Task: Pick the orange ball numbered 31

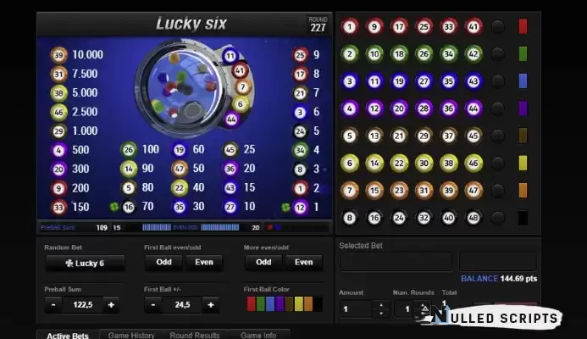Action: click(x=424, y=191)
